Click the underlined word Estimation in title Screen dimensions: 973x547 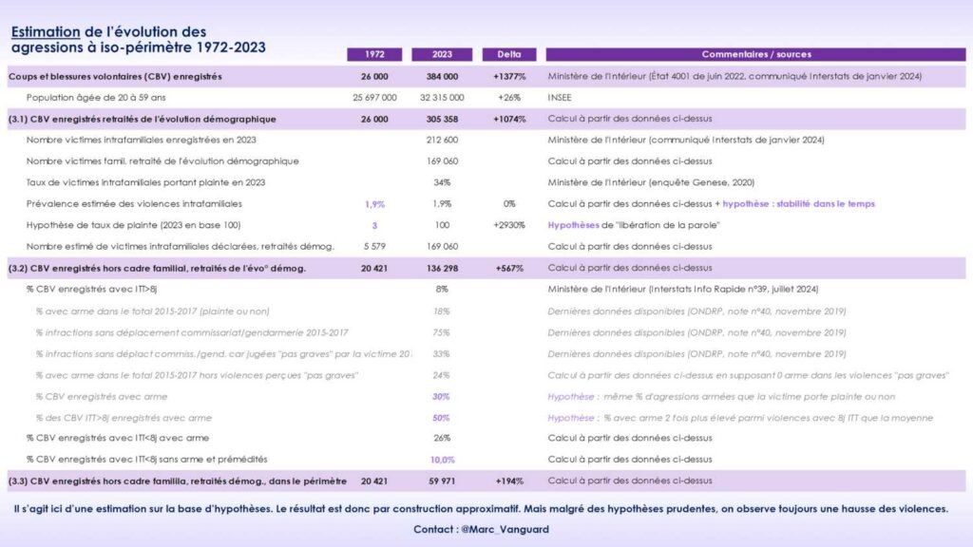[x=46, y=31]
